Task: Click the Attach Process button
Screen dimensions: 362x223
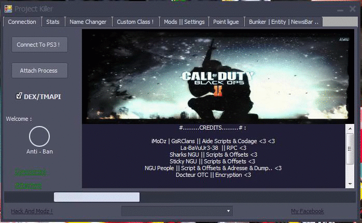Action: [39, 71]
